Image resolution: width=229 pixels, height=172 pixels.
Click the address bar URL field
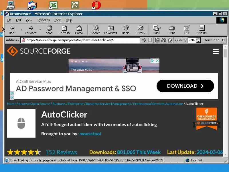click(x=80, y=40)
